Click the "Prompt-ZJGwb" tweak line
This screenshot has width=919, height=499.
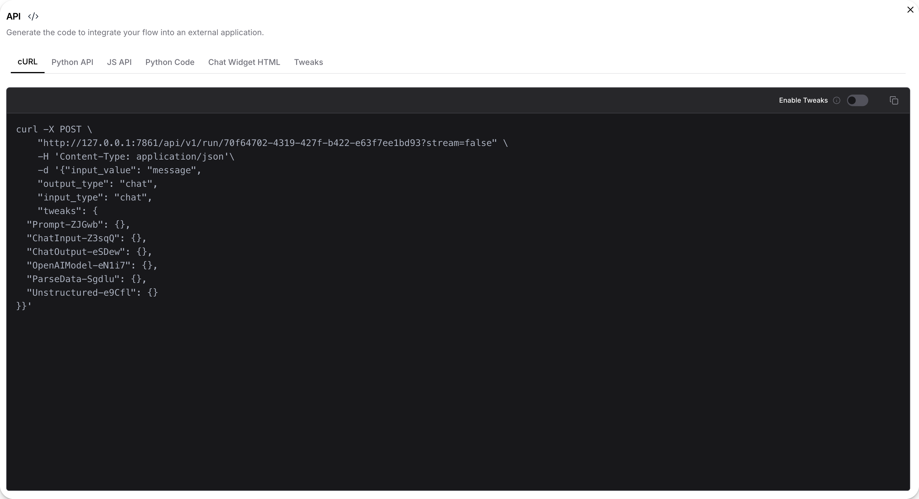(78, 225)
